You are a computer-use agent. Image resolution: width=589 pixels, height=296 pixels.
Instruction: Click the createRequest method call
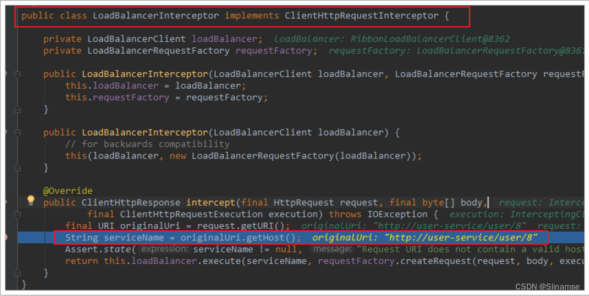point(435,261)
